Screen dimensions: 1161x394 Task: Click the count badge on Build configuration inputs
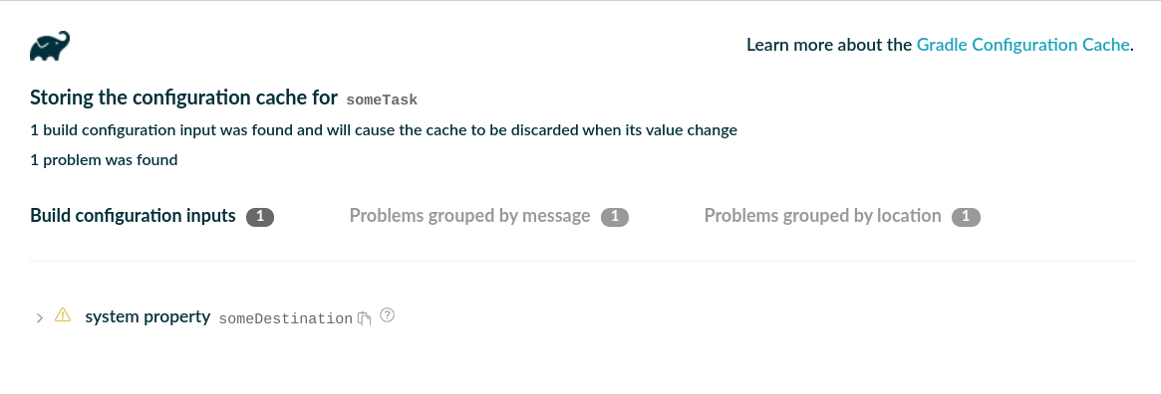pos(261,217)
